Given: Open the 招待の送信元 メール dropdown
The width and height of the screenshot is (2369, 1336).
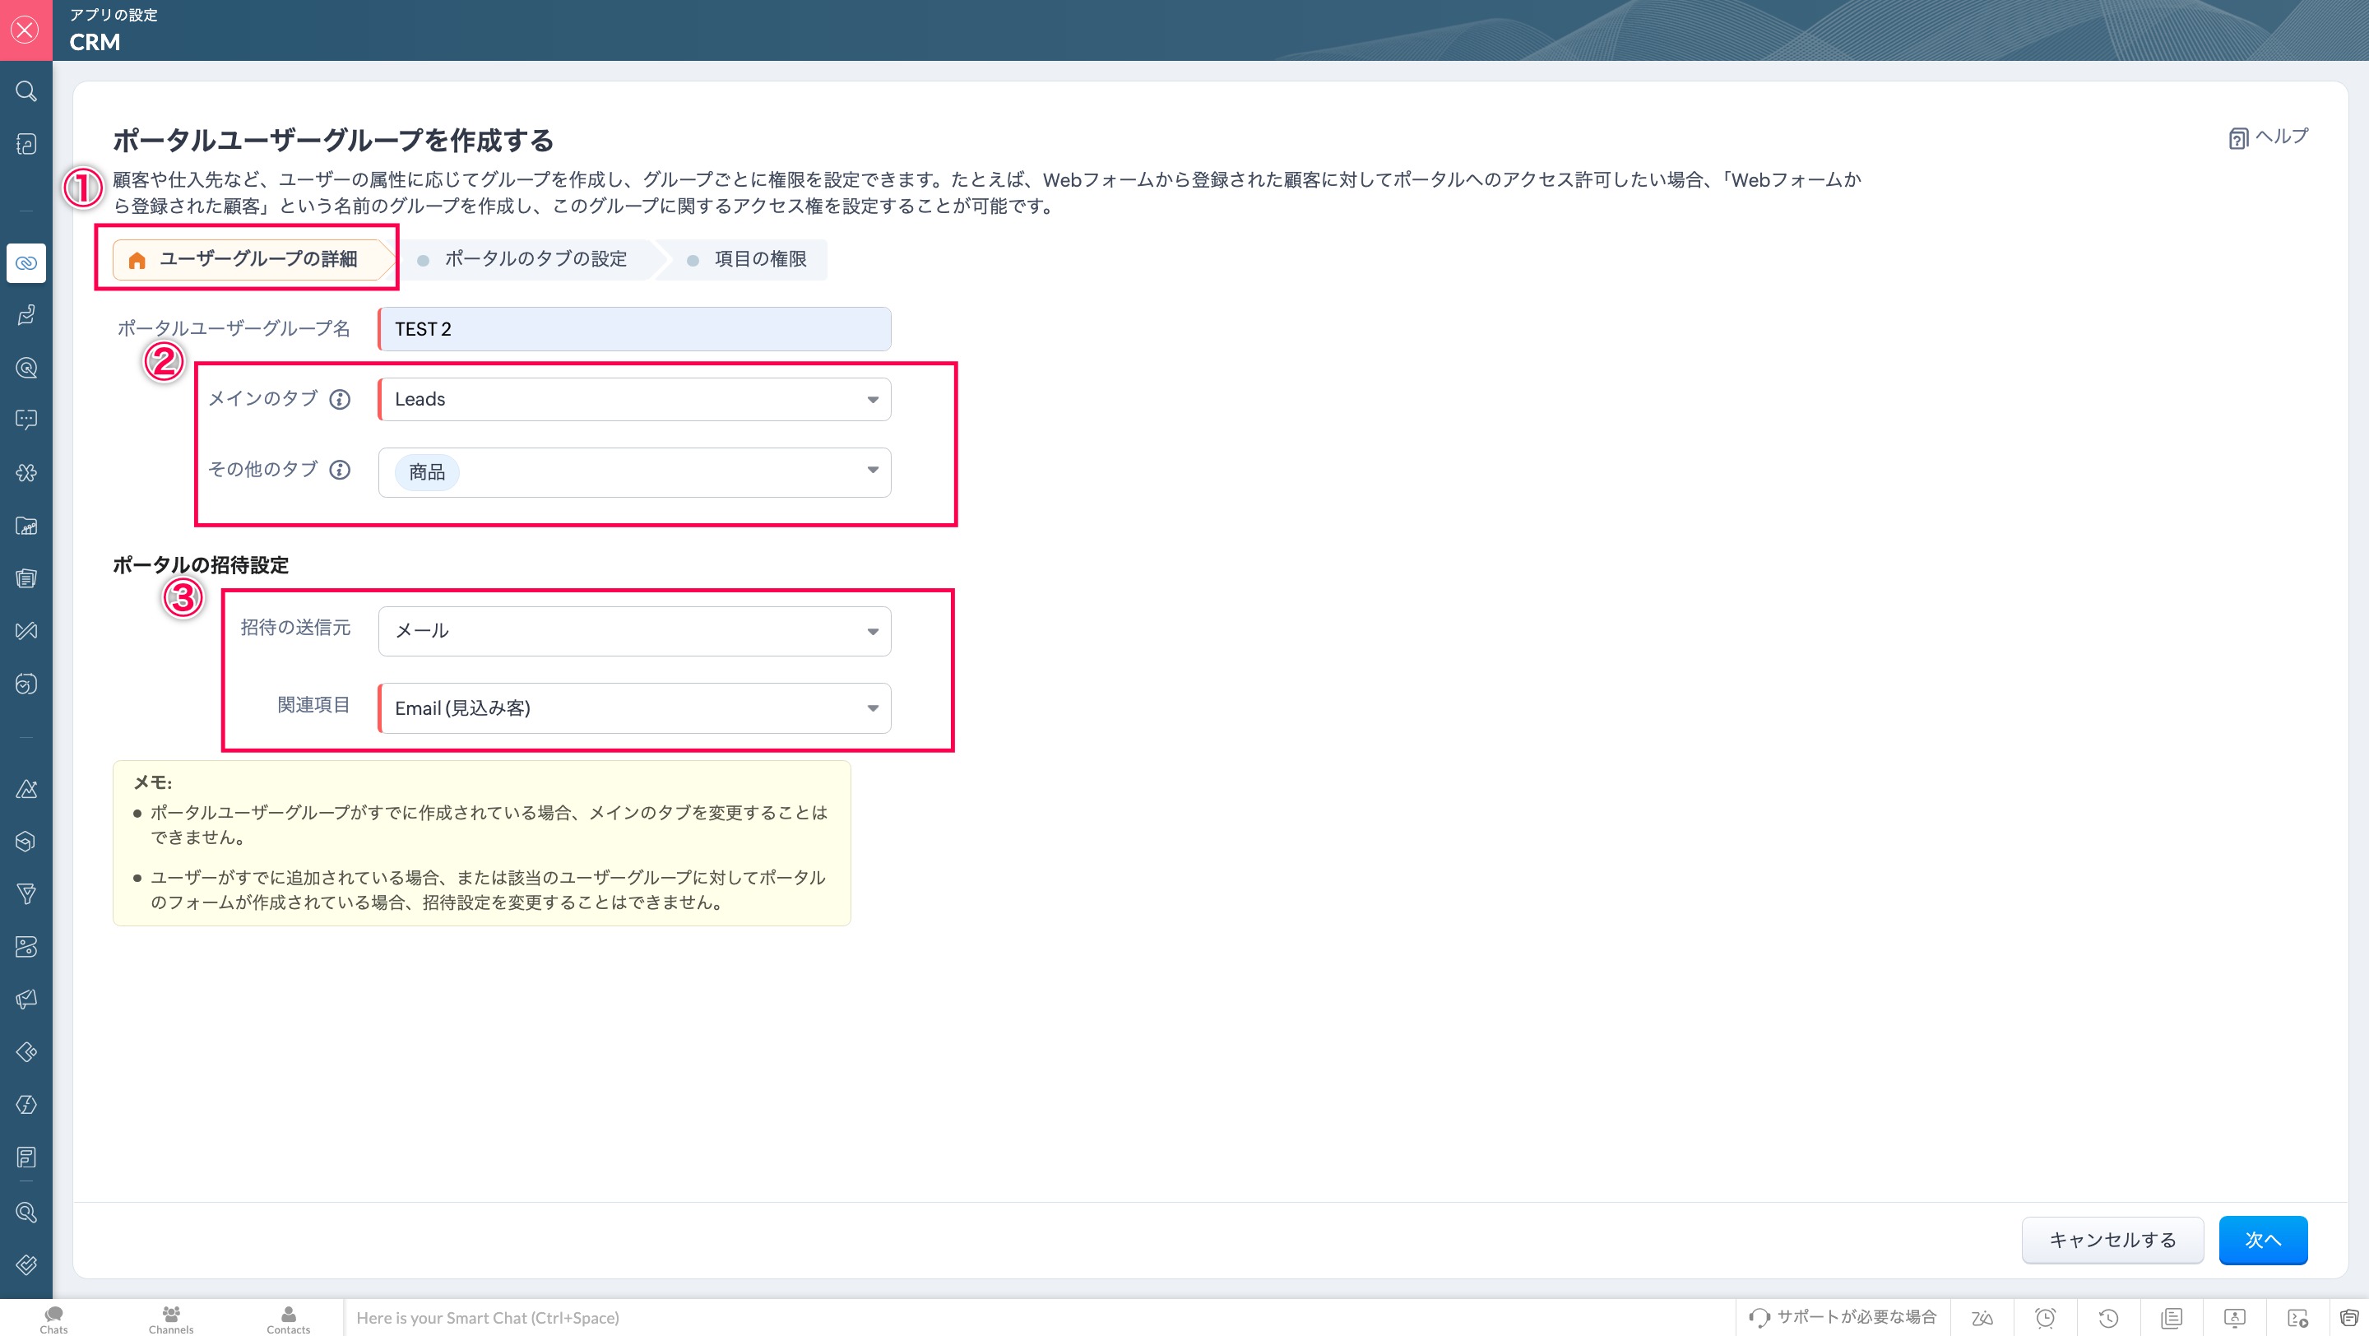Looking at the screenshot, I should click(x=634, y=631).
